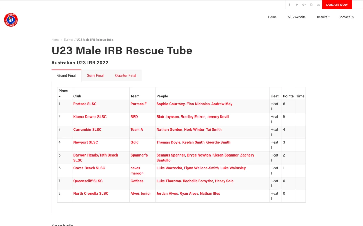
Task: Open the Google Plus social icon
Action: [x=304, y=5]
